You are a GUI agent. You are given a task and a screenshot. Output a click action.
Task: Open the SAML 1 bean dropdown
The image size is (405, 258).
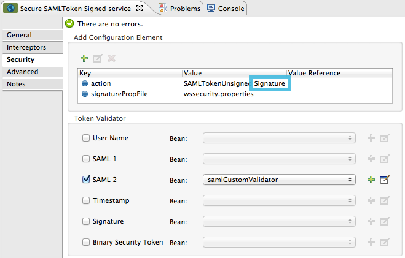coord(279,159)
